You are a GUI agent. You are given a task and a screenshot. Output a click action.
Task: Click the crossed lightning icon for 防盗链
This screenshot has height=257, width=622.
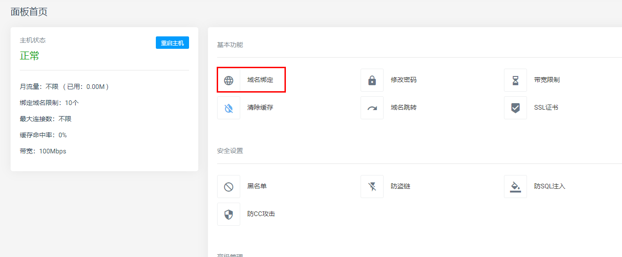[x=372, y=187]
